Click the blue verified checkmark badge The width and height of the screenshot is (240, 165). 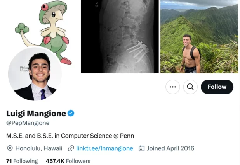coord(71,113)
